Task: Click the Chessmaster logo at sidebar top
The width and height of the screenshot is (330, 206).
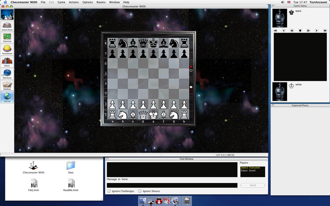Action: [x=7, y=14]
